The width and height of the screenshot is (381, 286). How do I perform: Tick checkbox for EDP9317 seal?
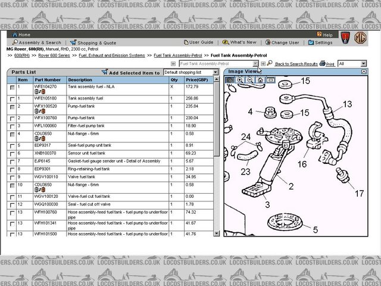pyautogui.click(x=12, y=146)
